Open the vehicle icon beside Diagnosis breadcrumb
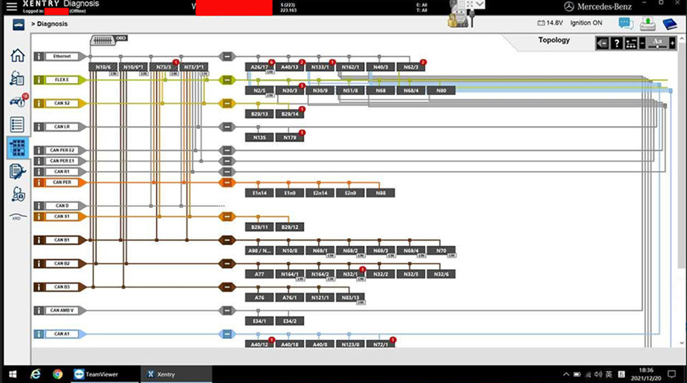 tap(19, 25)
